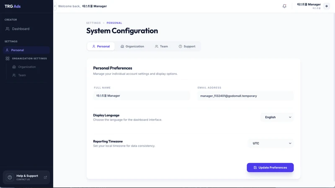Switch to the Organization tab
Screen dimensions: 335x188
pos(132,46)
